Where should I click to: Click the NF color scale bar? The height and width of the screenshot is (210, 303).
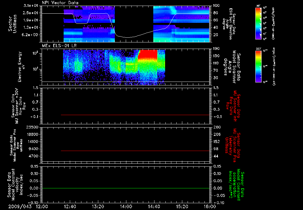coord(258,23)
